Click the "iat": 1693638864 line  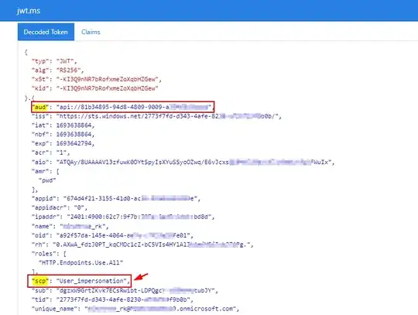click(63, 125)
